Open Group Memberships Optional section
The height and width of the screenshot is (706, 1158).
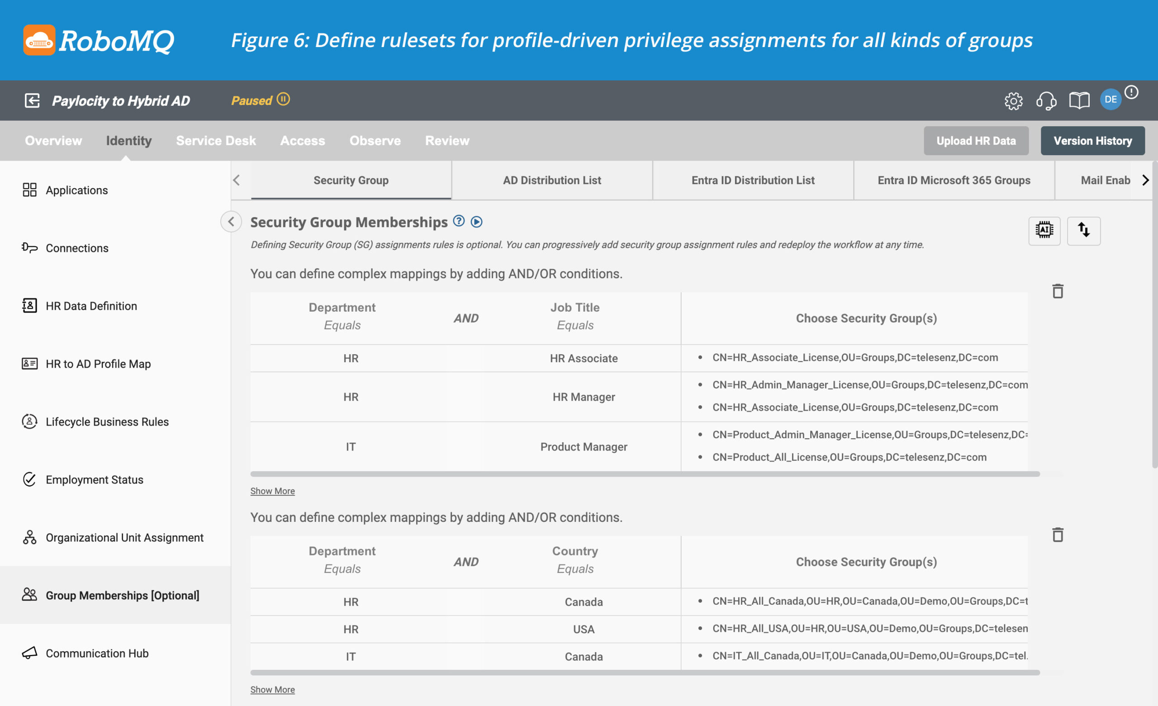pyautogui.click(x=123, y=594)
